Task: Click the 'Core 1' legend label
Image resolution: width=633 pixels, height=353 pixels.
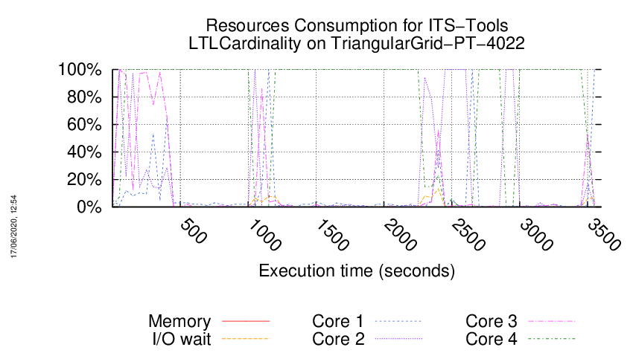Action: coord(338,321)
